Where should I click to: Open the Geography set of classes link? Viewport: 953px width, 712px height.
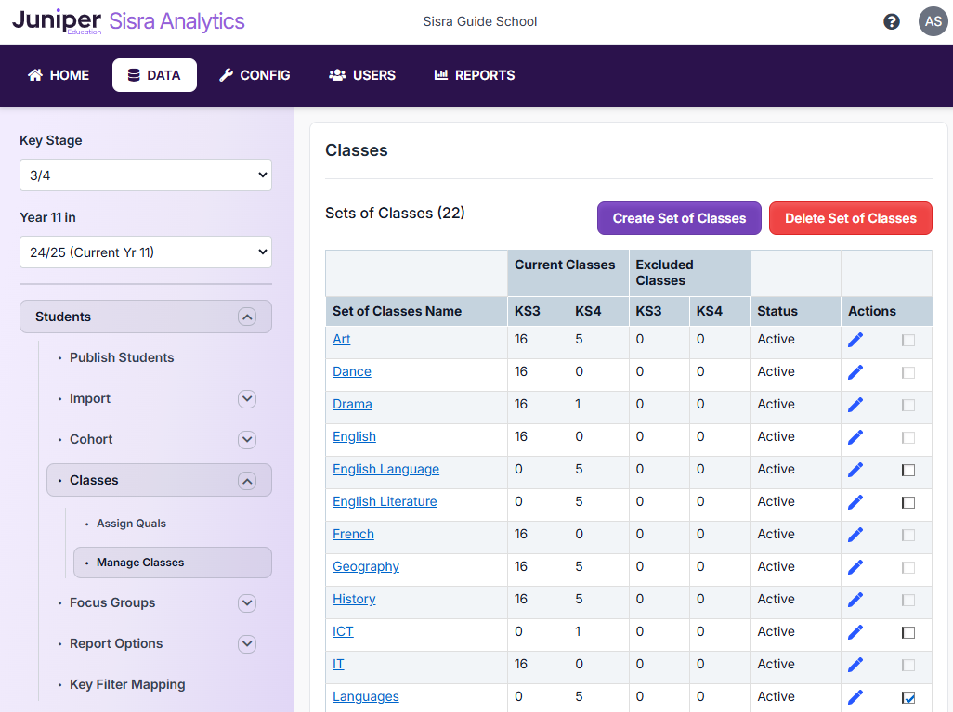coord(365,566)
